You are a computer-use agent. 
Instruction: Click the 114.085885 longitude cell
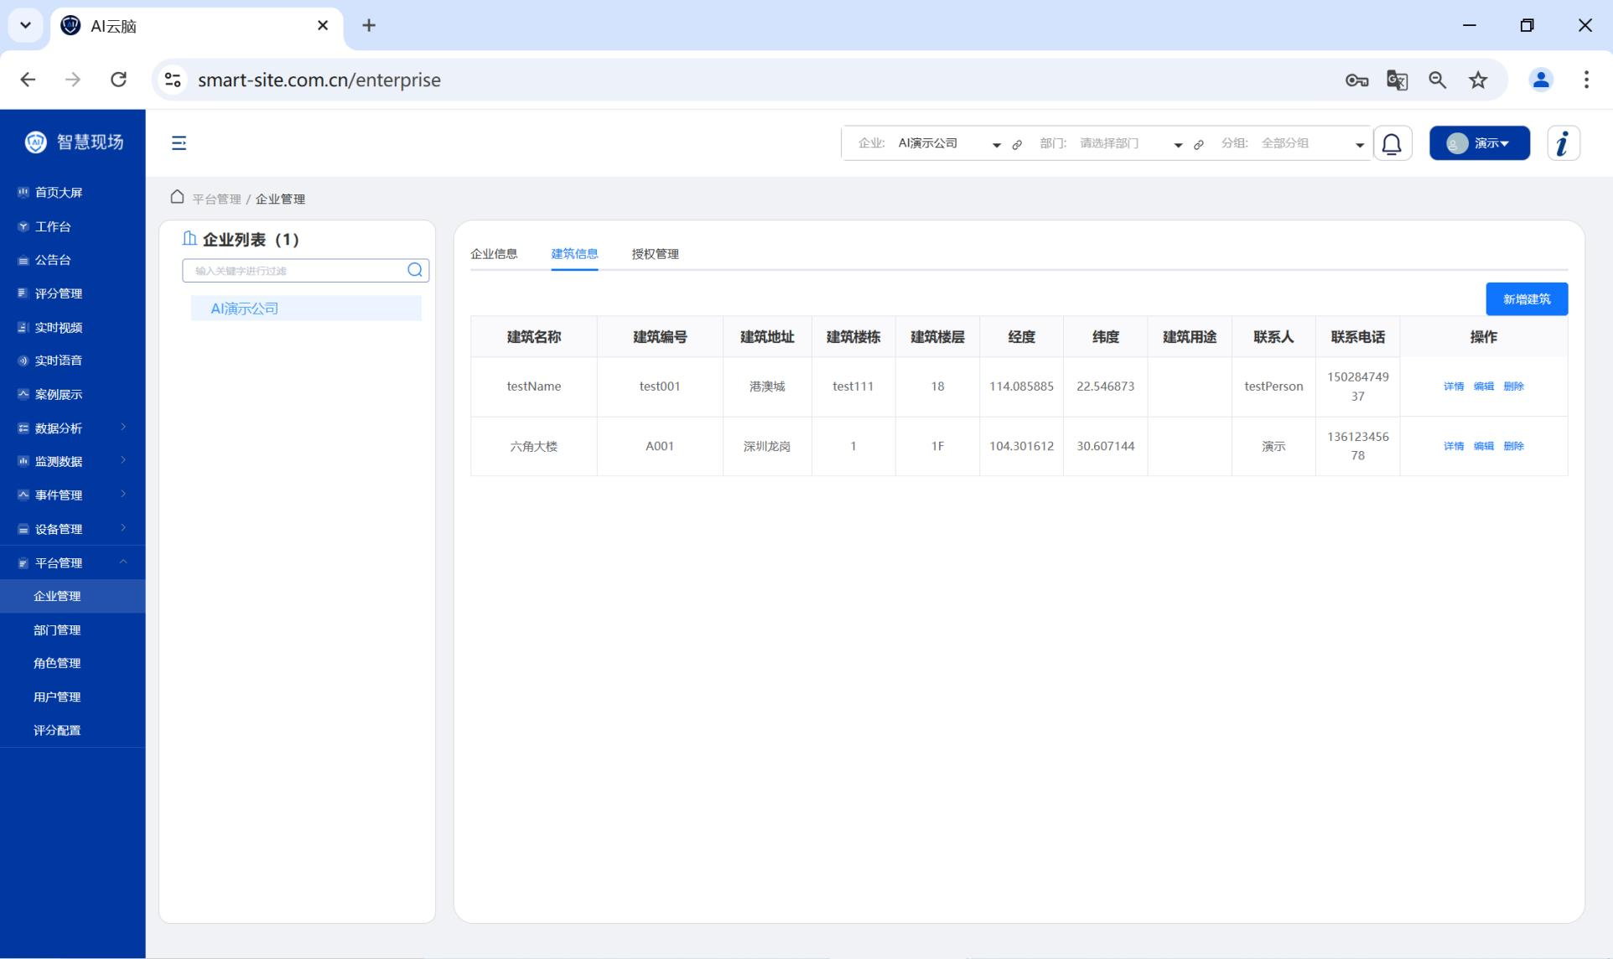(1021, 386)
